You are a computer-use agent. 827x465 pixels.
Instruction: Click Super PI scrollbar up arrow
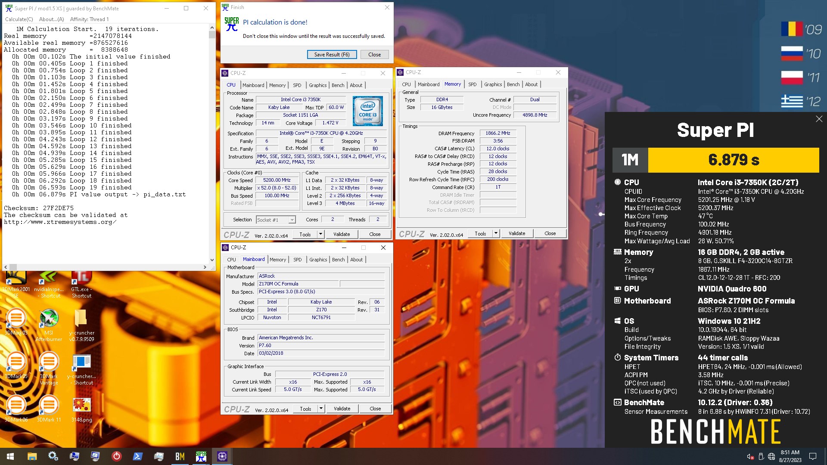(212, 28)
